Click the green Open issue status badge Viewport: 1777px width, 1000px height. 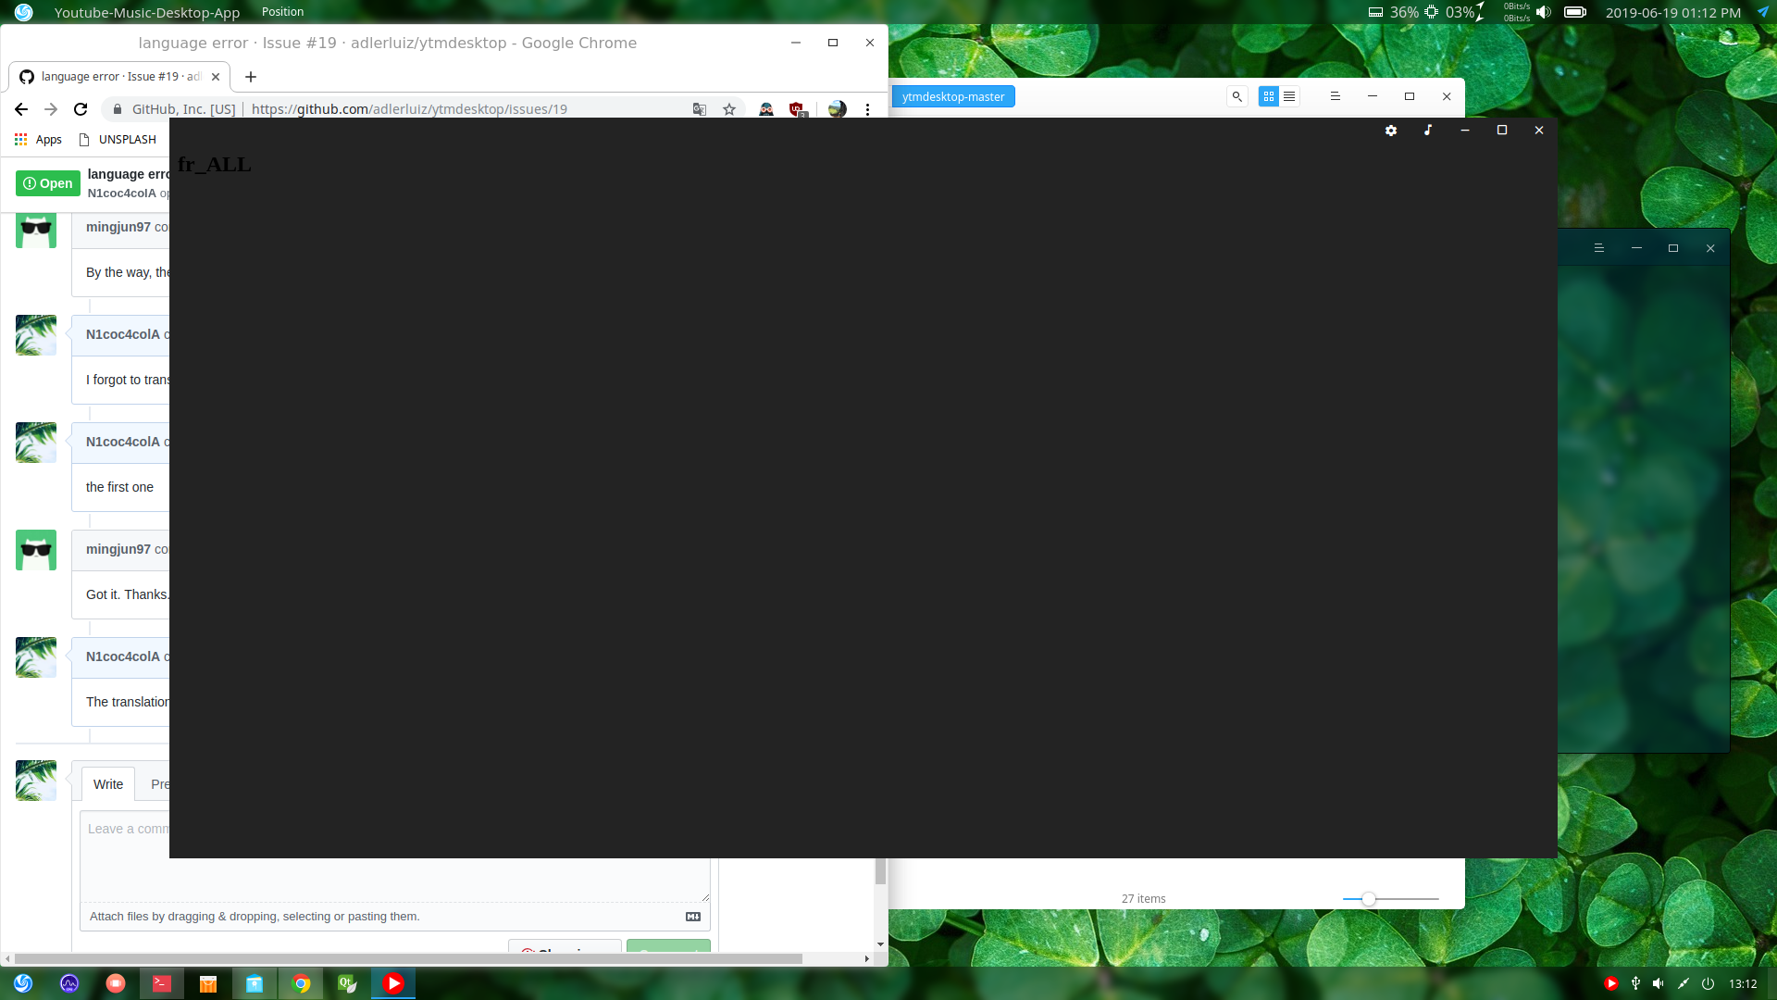46,183
